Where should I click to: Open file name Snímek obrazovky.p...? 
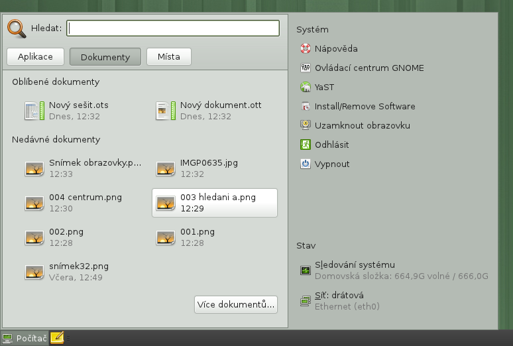point(95,162)
